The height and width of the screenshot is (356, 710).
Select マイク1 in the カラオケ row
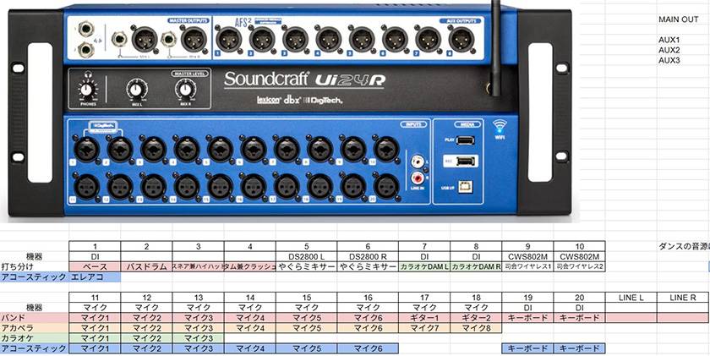coord(95,338)
